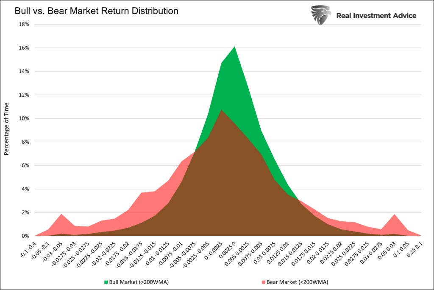Viewport: 434px width, 290px height.
Task: Select x-axis label '-0.0175 -0.02'
Action: (118, 254)
